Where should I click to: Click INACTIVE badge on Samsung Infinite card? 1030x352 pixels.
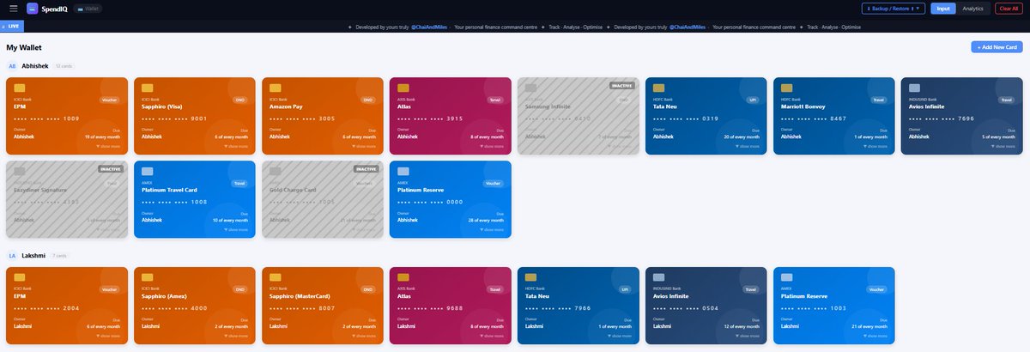621,86
